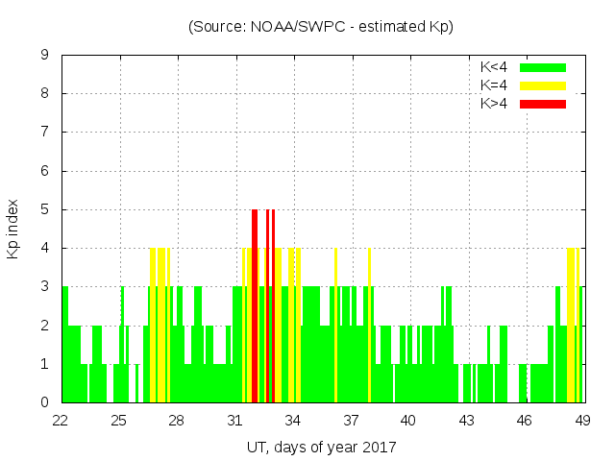Click the y-axis tick label 9
The width and height of the screenshot is (615, 461).
tap(44, 56)
